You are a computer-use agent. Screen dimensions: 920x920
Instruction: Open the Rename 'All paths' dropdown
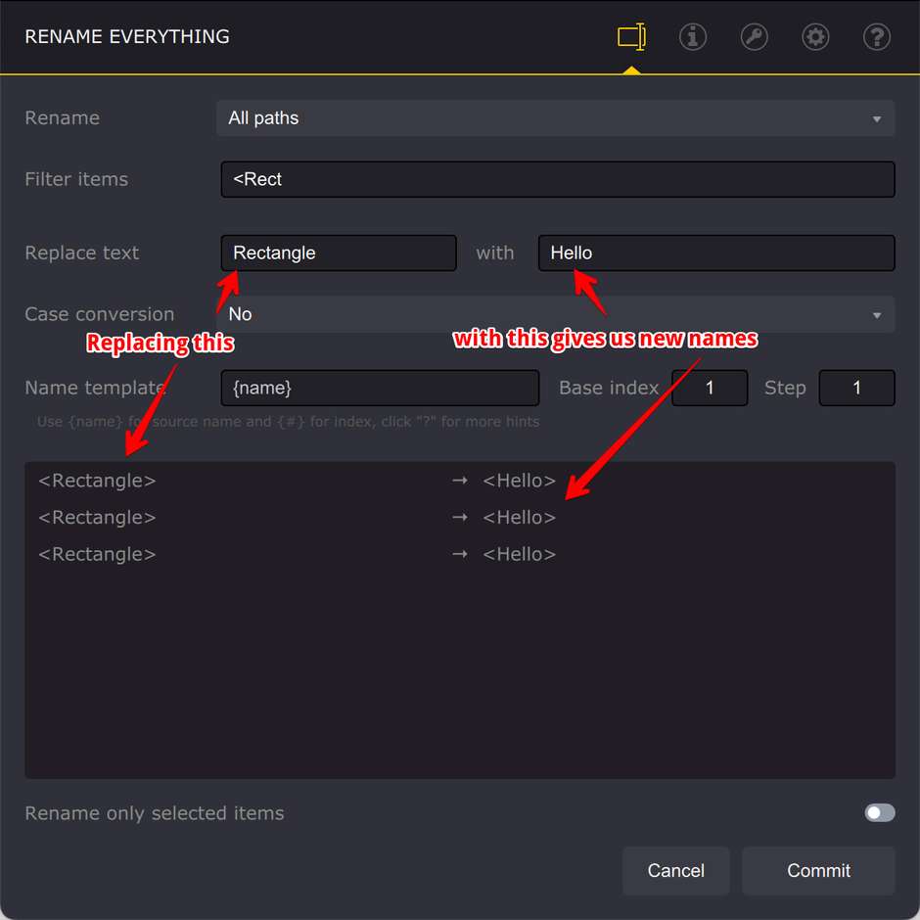pos(555,117)
